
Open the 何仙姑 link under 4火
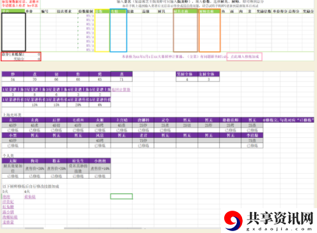[30, 197]
